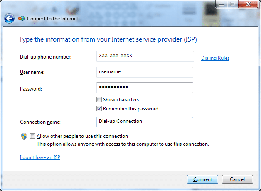Cancel the connection setup
Screen dimensions: 261x191
pyautogui.click(x=237, y=179)
